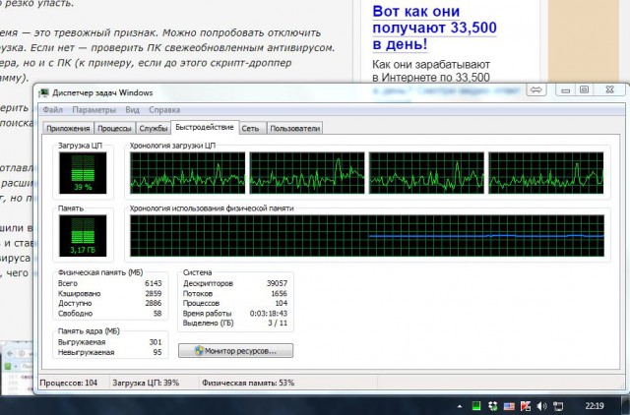Switch to the Приложения tab
This screenshot has width=630, height=415.
point(68,129)
